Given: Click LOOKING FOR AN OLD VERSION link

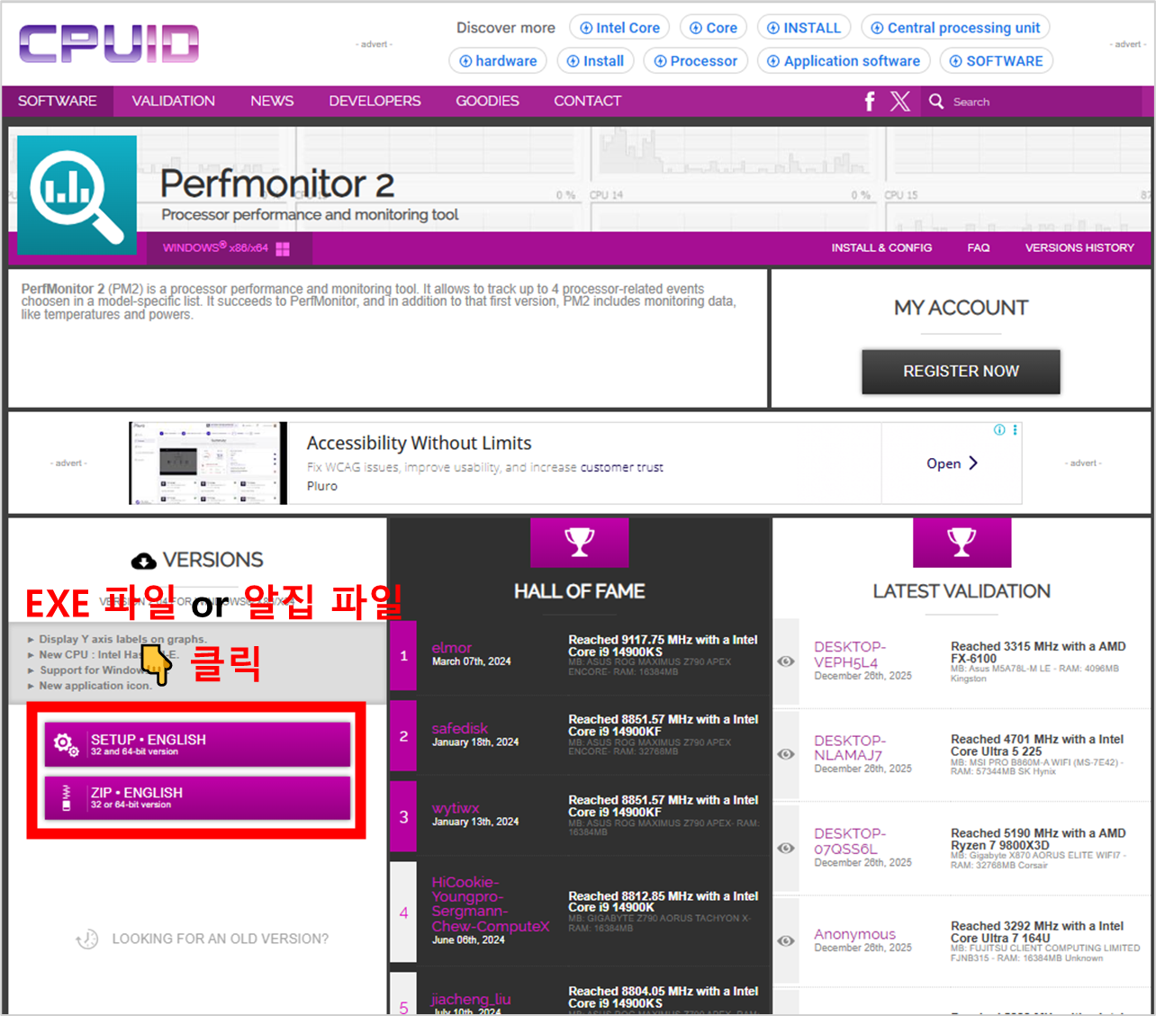Looking at the screenshot, I should click(x=220, y=939).
